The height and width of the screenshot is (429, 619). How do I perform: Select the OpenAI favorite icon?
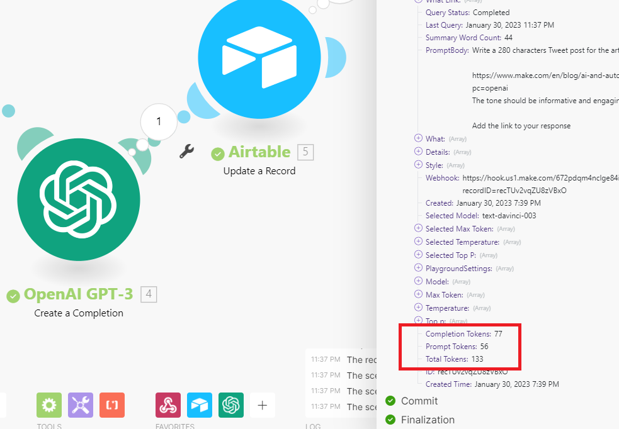231,405
